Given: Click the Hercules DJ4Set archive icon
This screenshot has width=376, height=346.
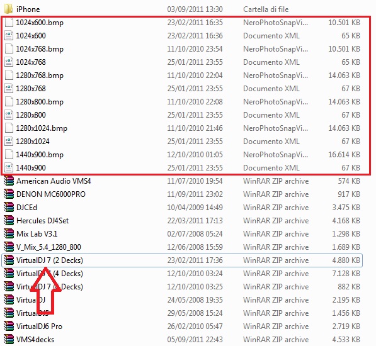Looking at the screenshot, I should point(9,221).
